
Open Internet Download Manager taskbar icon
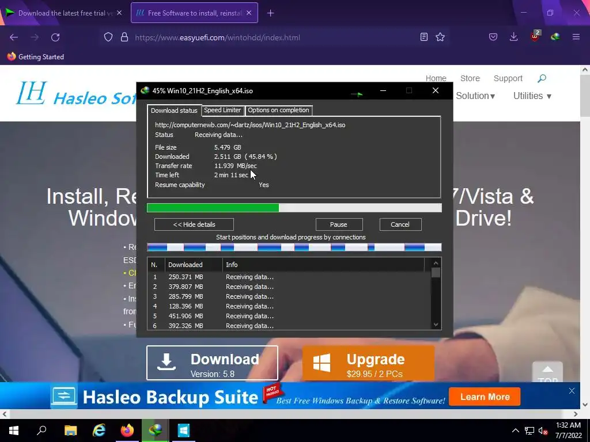155,430
